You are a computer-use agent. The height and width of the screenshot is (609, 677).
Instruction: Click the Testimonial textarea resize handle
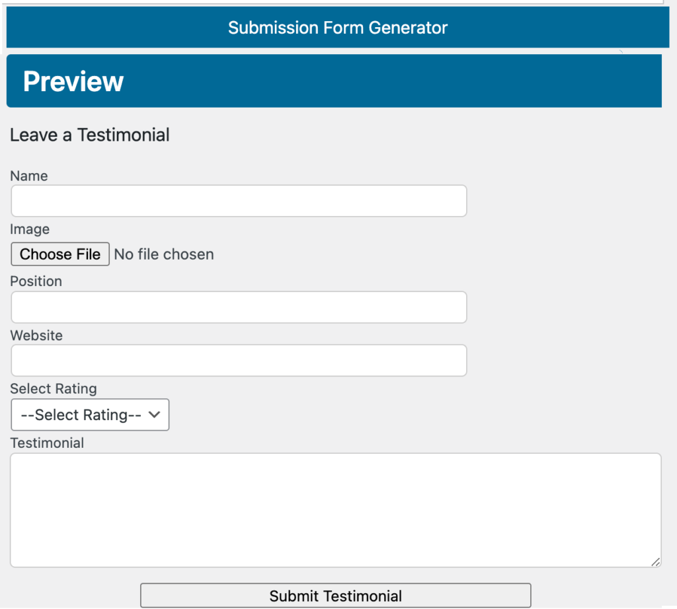[655, 561]
